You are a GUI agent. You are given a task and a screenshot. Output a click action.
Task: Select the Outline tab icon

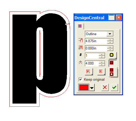point(80,26)
